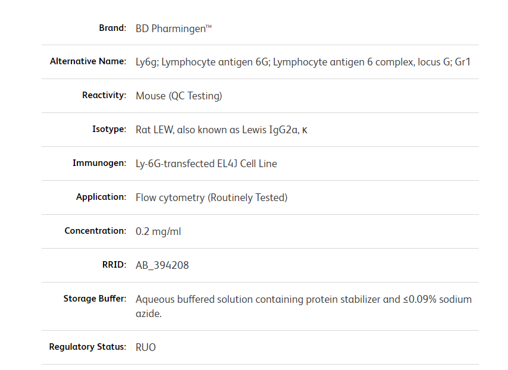
Task: Click the Application label
Action: click(x=101, y=197)
